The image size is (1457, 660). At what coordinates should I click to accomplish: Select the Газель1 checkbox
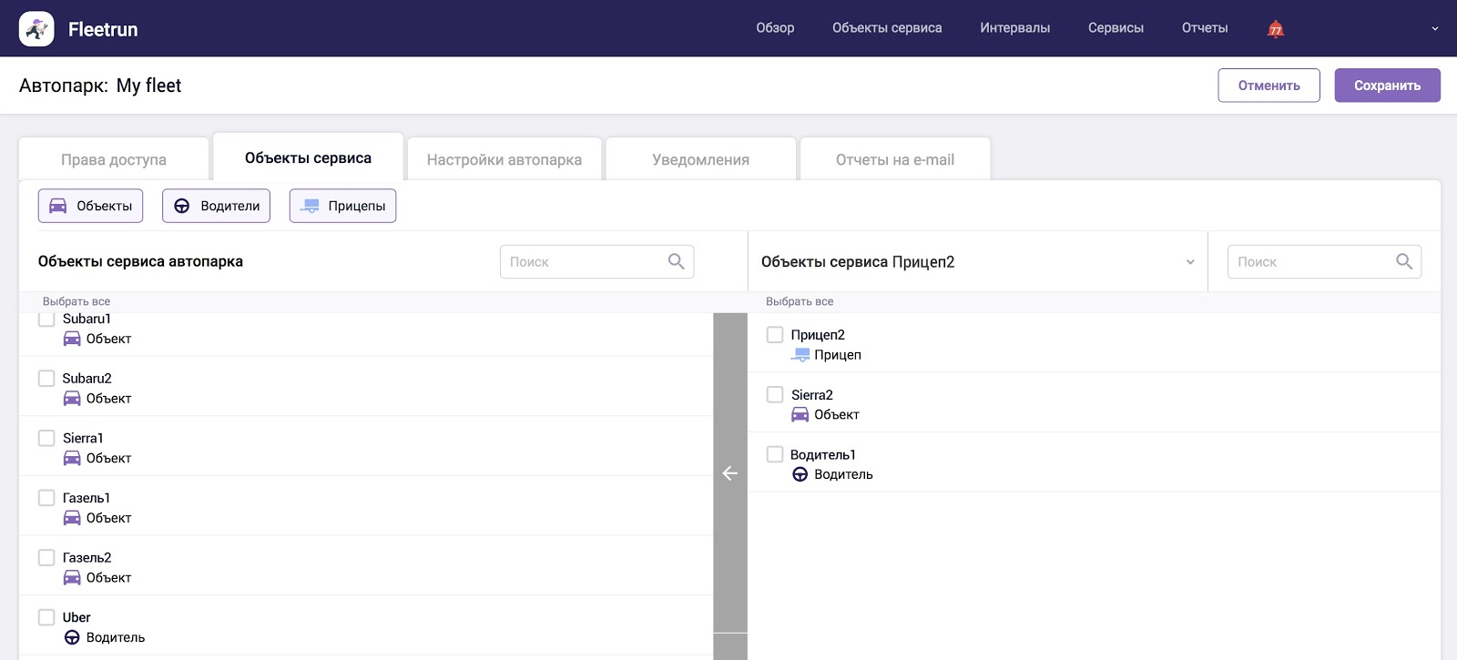point(46,498)
